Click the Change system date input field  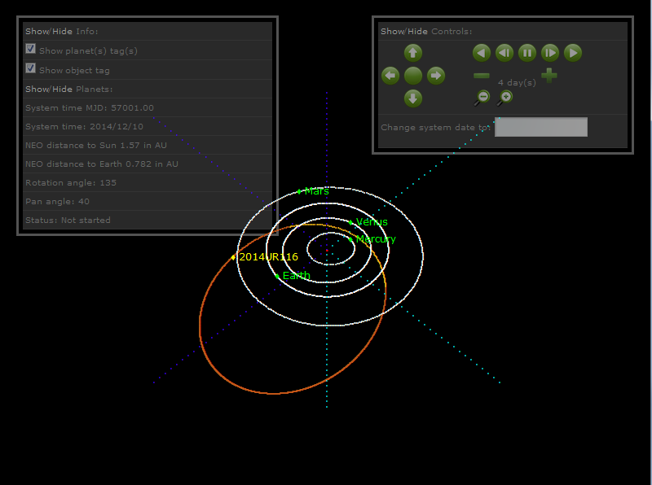[541, 127]
